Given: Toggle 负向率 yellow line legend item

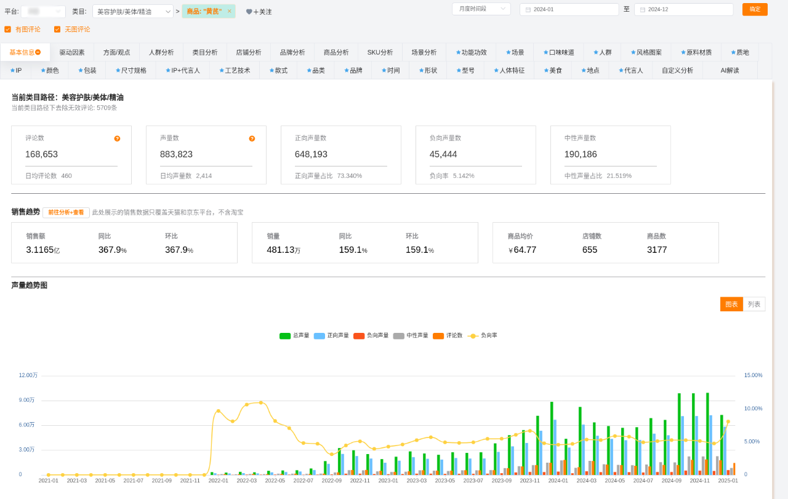Looking at the screenshot, I should (x=483, y=336).
